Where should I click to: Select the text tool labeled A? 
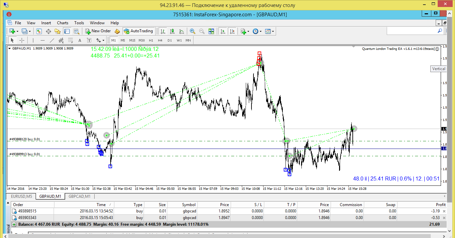coord(80,40)
